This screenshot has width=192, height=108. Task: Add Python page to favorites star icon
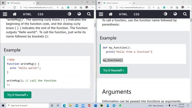pos(158,7)
